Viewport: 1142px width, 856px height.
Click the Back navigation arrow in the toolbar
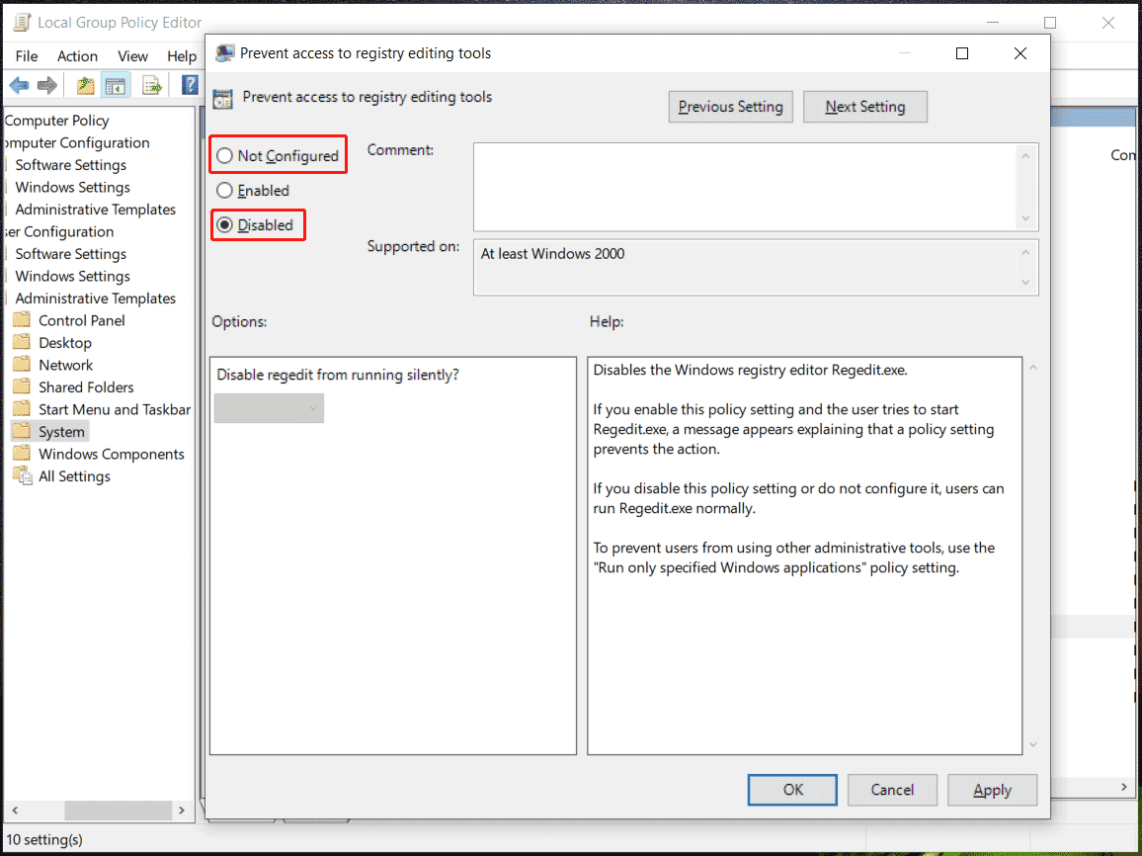(x=18, y=85)
